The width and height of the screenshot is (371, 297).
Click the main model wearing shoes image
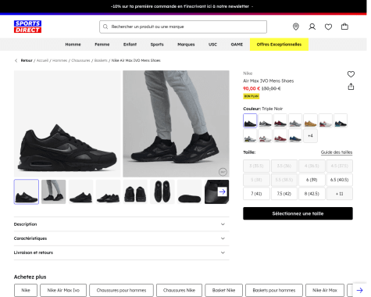pos(176,123)
